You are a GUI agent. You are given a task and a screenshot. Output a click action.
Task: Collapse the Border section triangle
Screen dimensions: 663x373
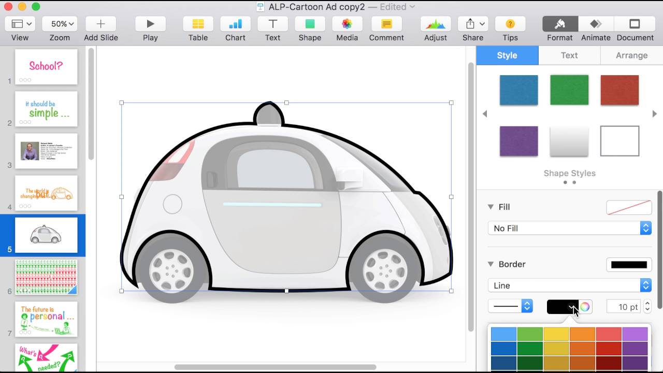(x=491, y=264)
